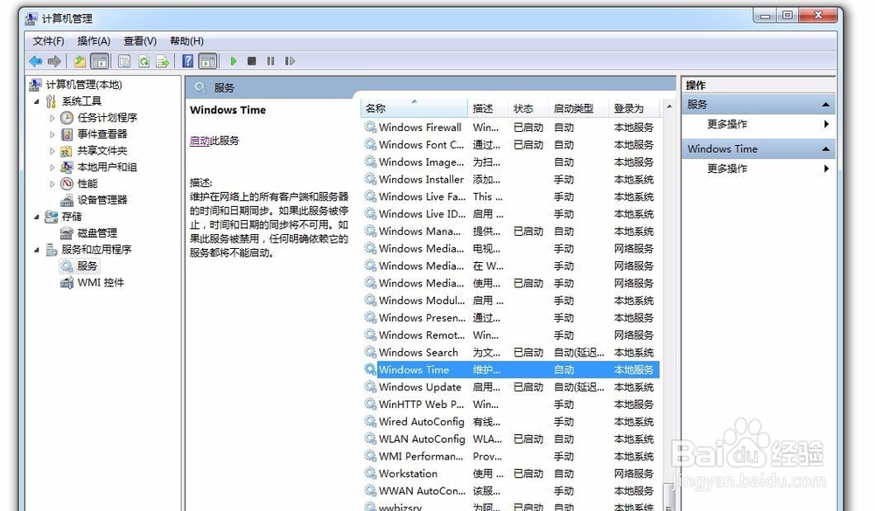This screenshot has width=875, height=511.
Task: Select the Wired AutoConfig service row
Action: (511, 422)
